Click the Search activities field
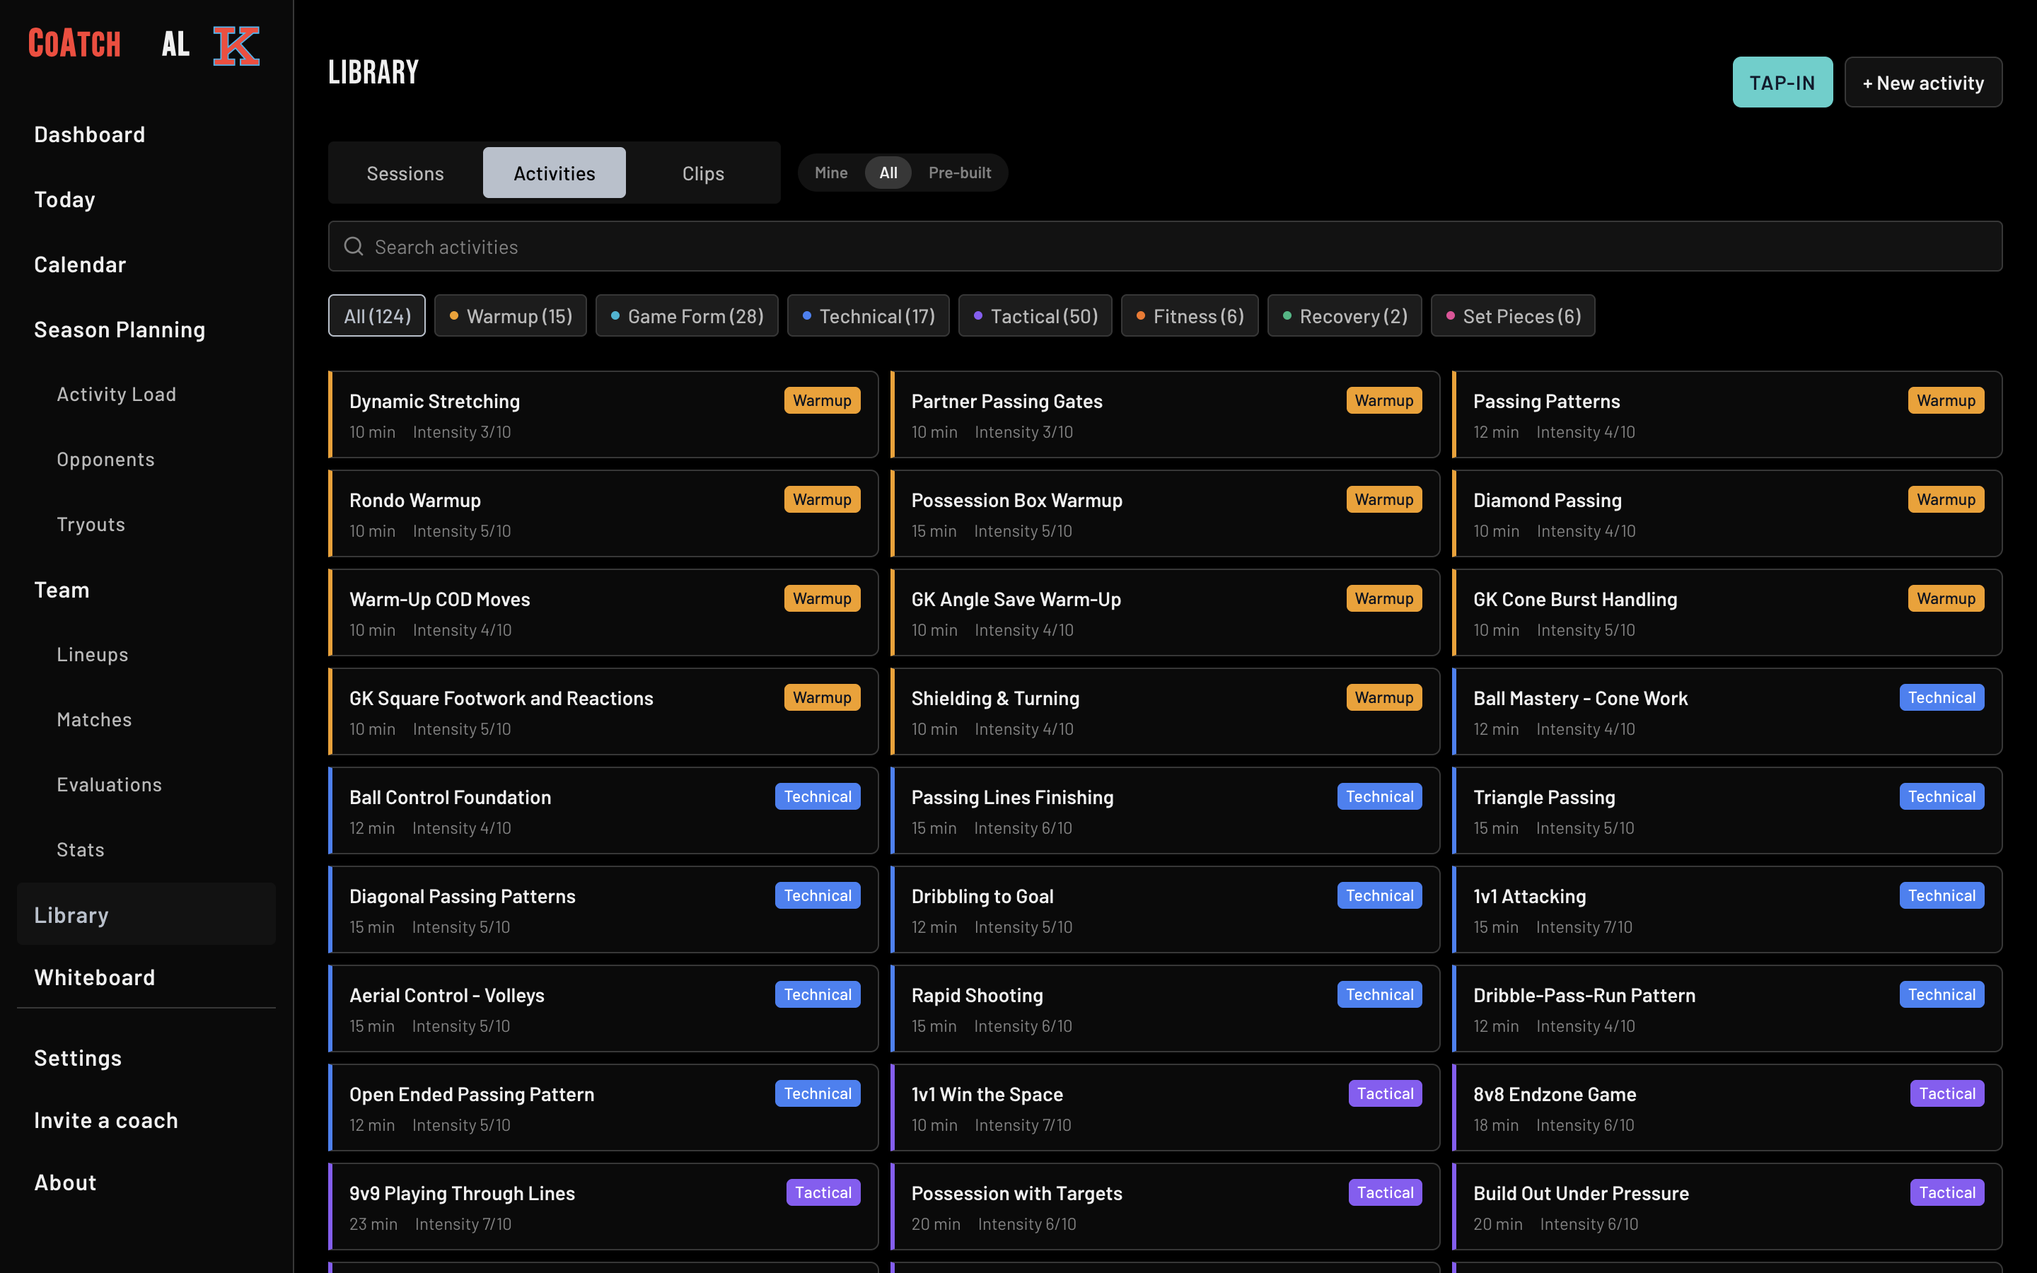The width and height of the screenshot is (2037, 1273). (x=1165, y=246)
